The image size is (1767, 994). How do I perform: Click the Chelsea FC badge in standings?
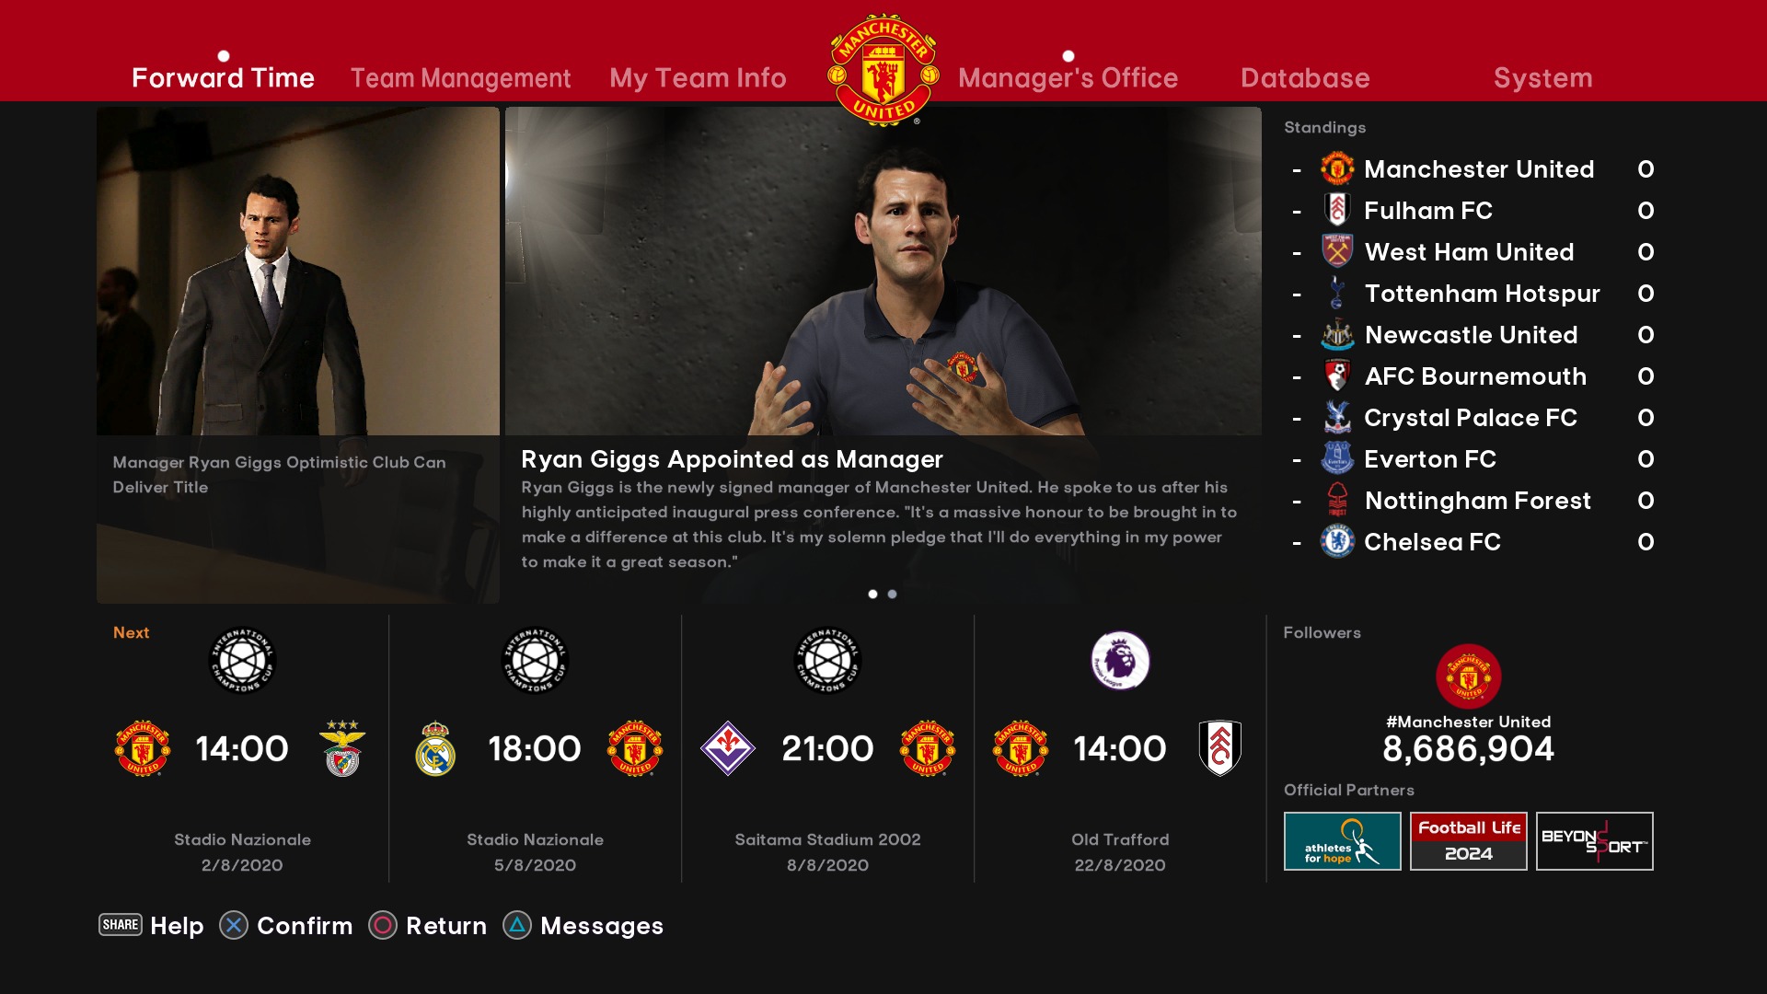(x=1337, y=541)
